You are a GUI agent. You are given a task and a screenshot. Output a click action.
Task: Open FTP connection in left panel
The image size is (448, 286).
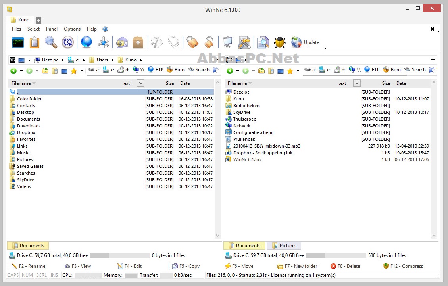[156, 70]
